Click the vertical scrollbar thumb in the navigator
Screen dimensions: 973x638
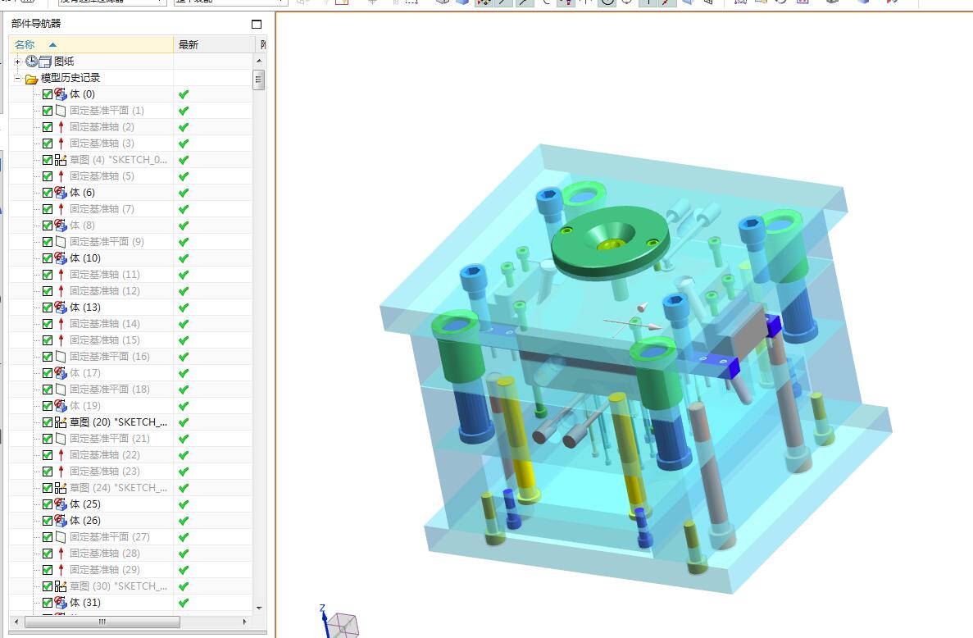(259, 80)
